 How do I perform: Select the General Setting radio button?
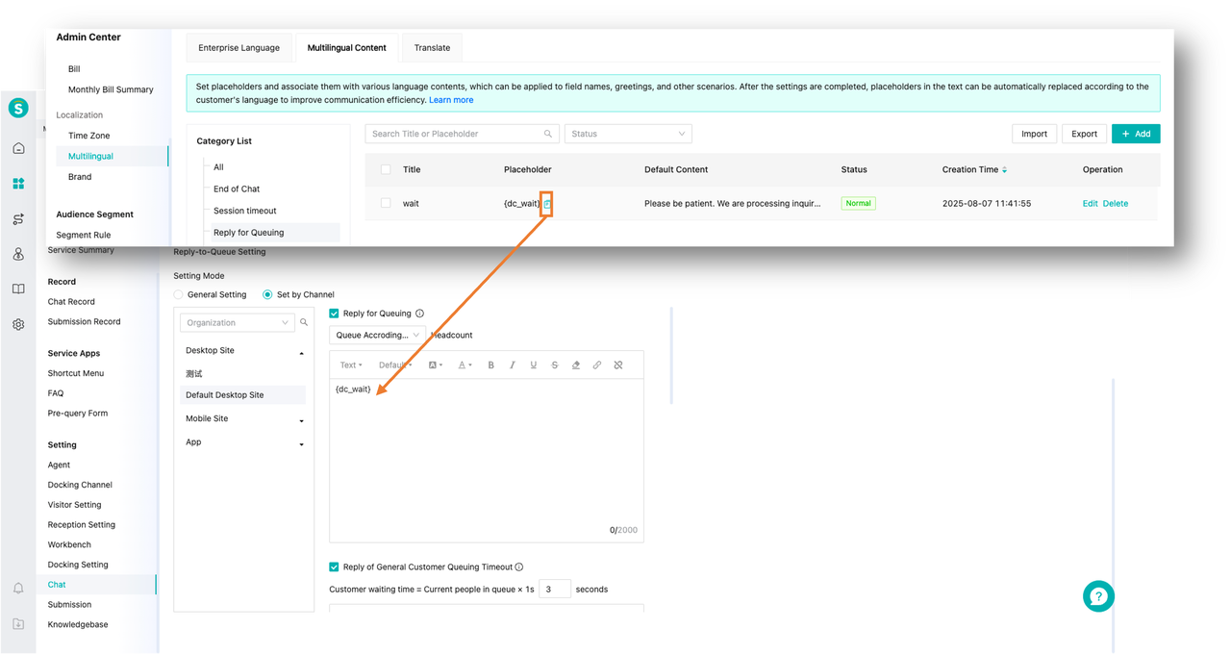(x=178, y=294)
